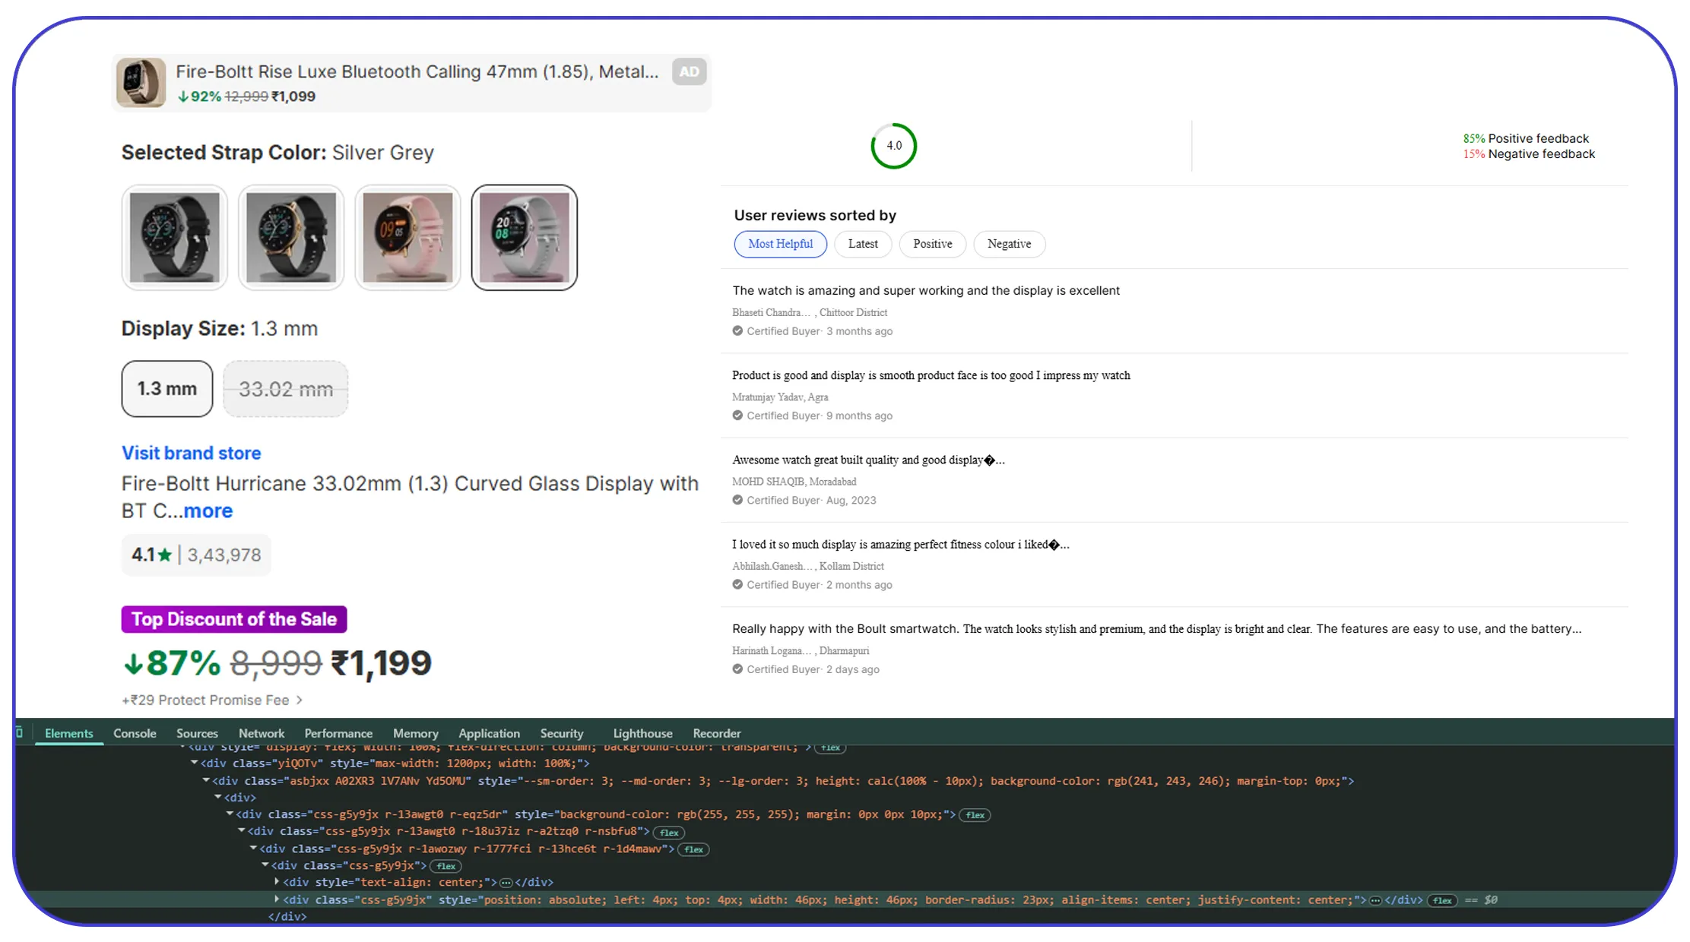Open the Network tab

(x=262, y=733)
